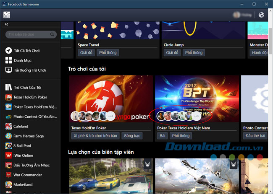Screen dimensions: 273x194
Task: Click the Space Travel title
Action: click(x=88, y=45)
